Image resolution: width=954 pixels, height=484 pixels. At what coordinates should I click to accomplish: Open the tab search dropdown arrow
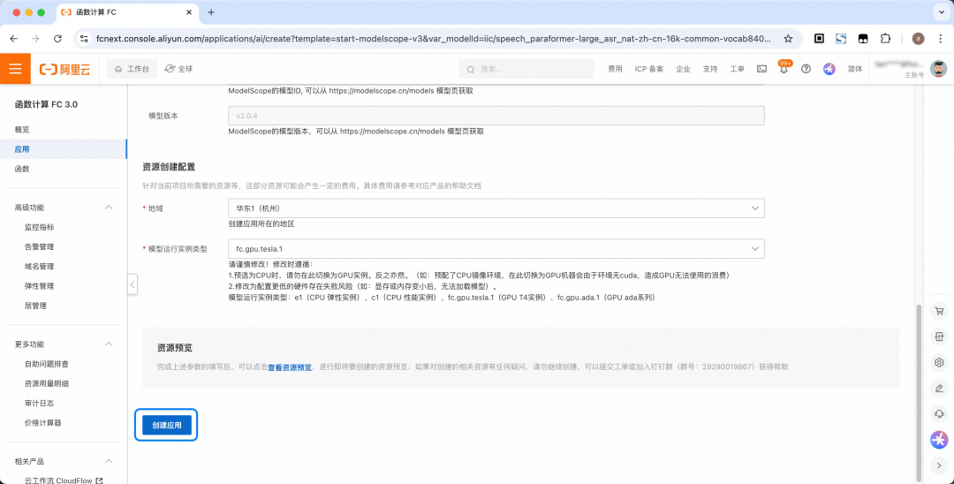pos(941,12)
